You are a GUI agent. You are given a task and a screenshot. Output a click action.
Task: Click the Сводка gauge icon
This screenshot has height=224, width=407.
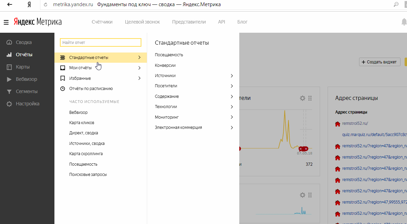[9, 42]
